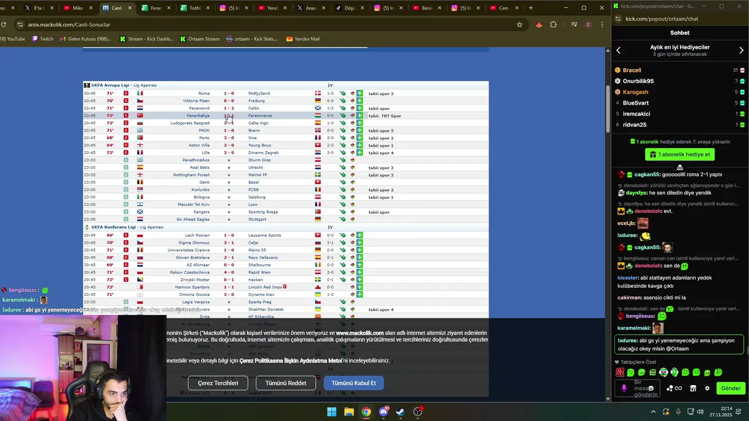Open Chrome profile avatar
The image size is (749, 421).
(588, 25)
